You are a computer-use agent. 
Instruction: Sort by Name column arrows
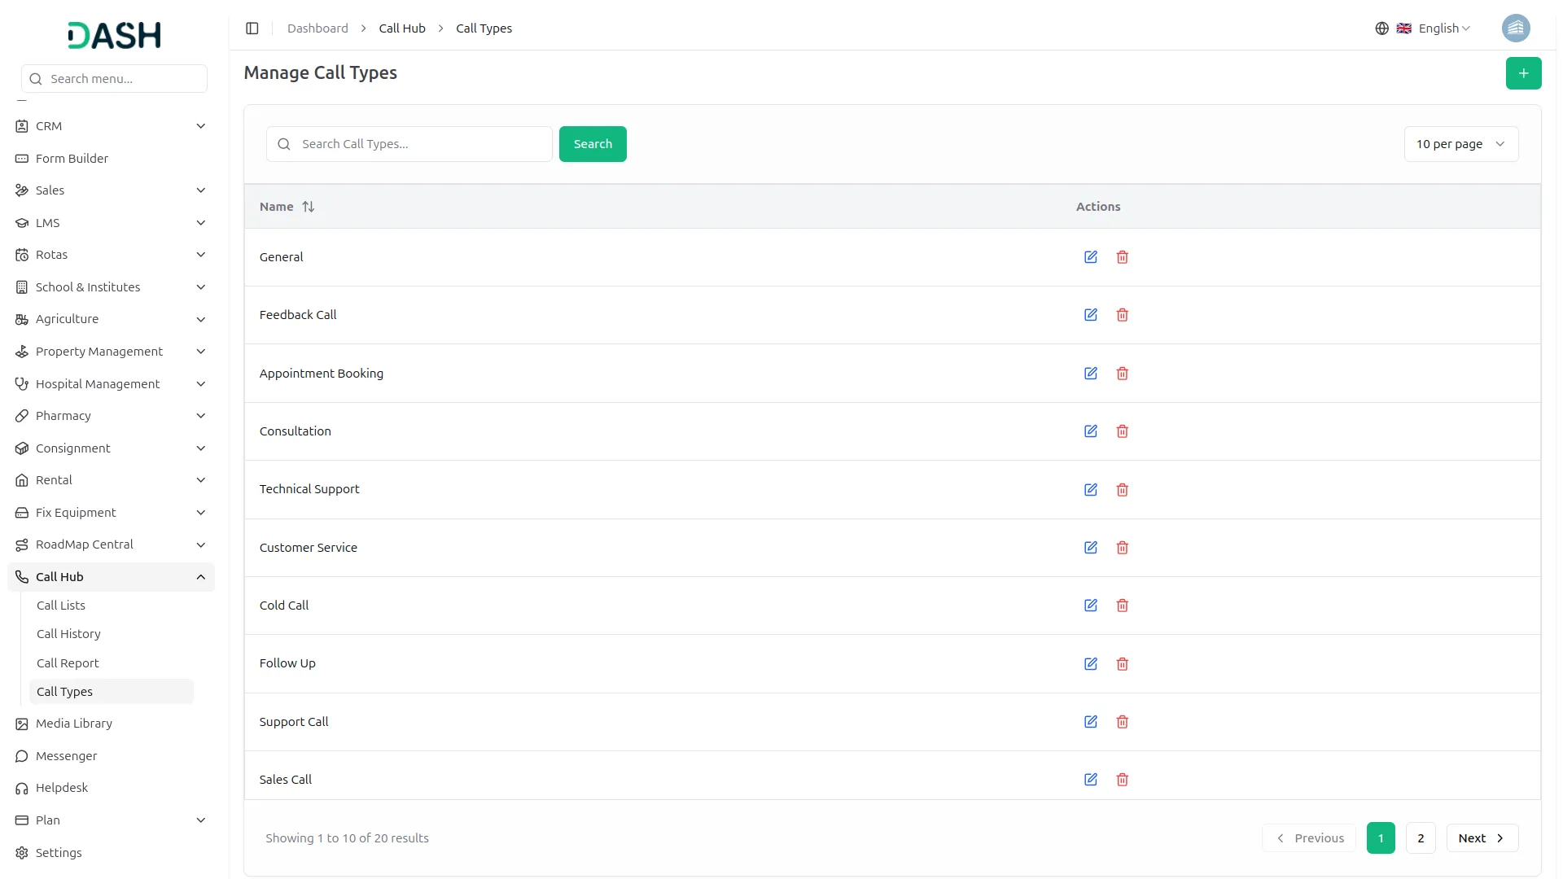point(309,207)
